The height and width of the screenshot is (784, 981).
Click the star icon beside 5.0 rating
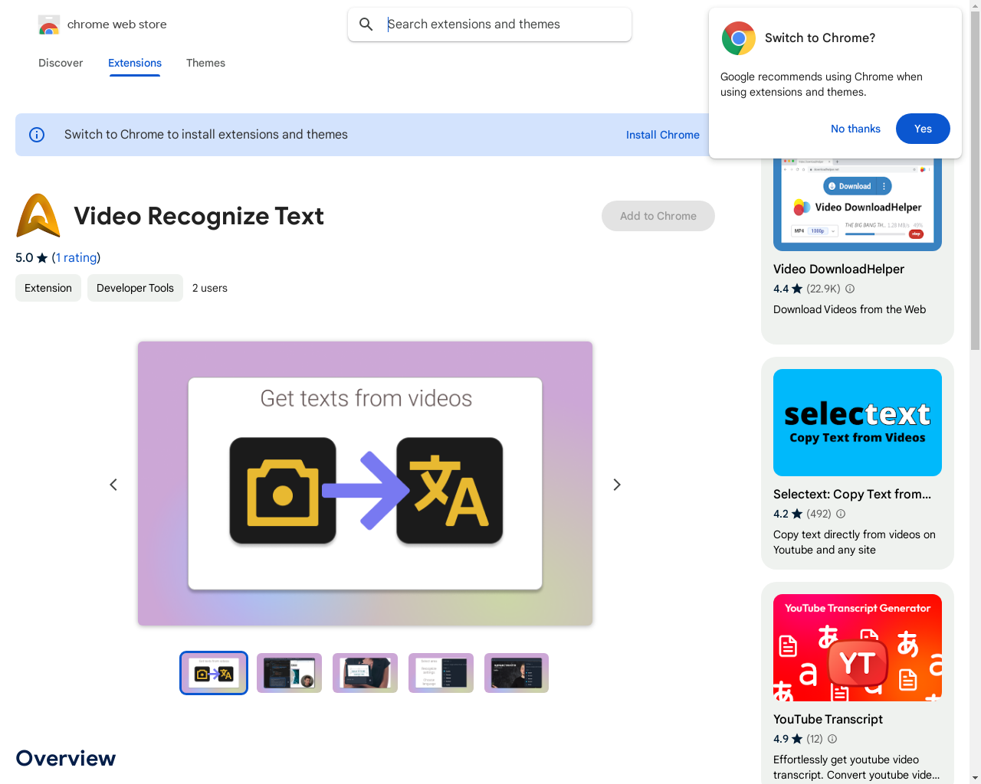tap(42, 258)
